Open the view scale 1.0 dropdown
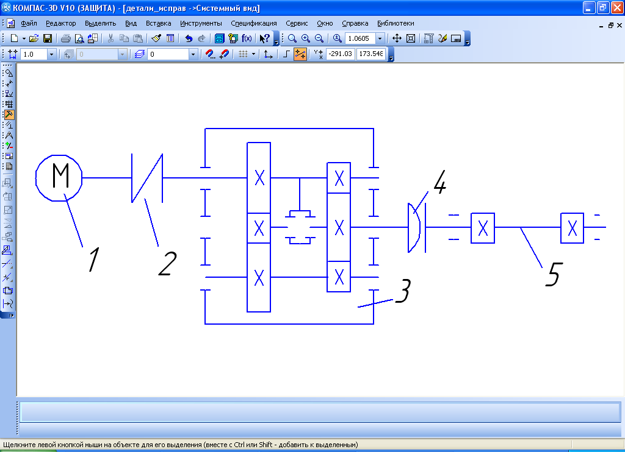 pos(51,54)
